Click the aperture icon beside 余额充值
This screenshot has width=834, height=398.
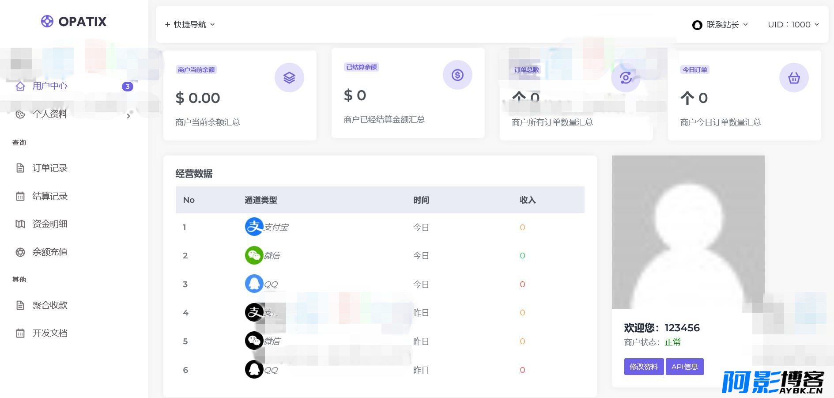20,252
